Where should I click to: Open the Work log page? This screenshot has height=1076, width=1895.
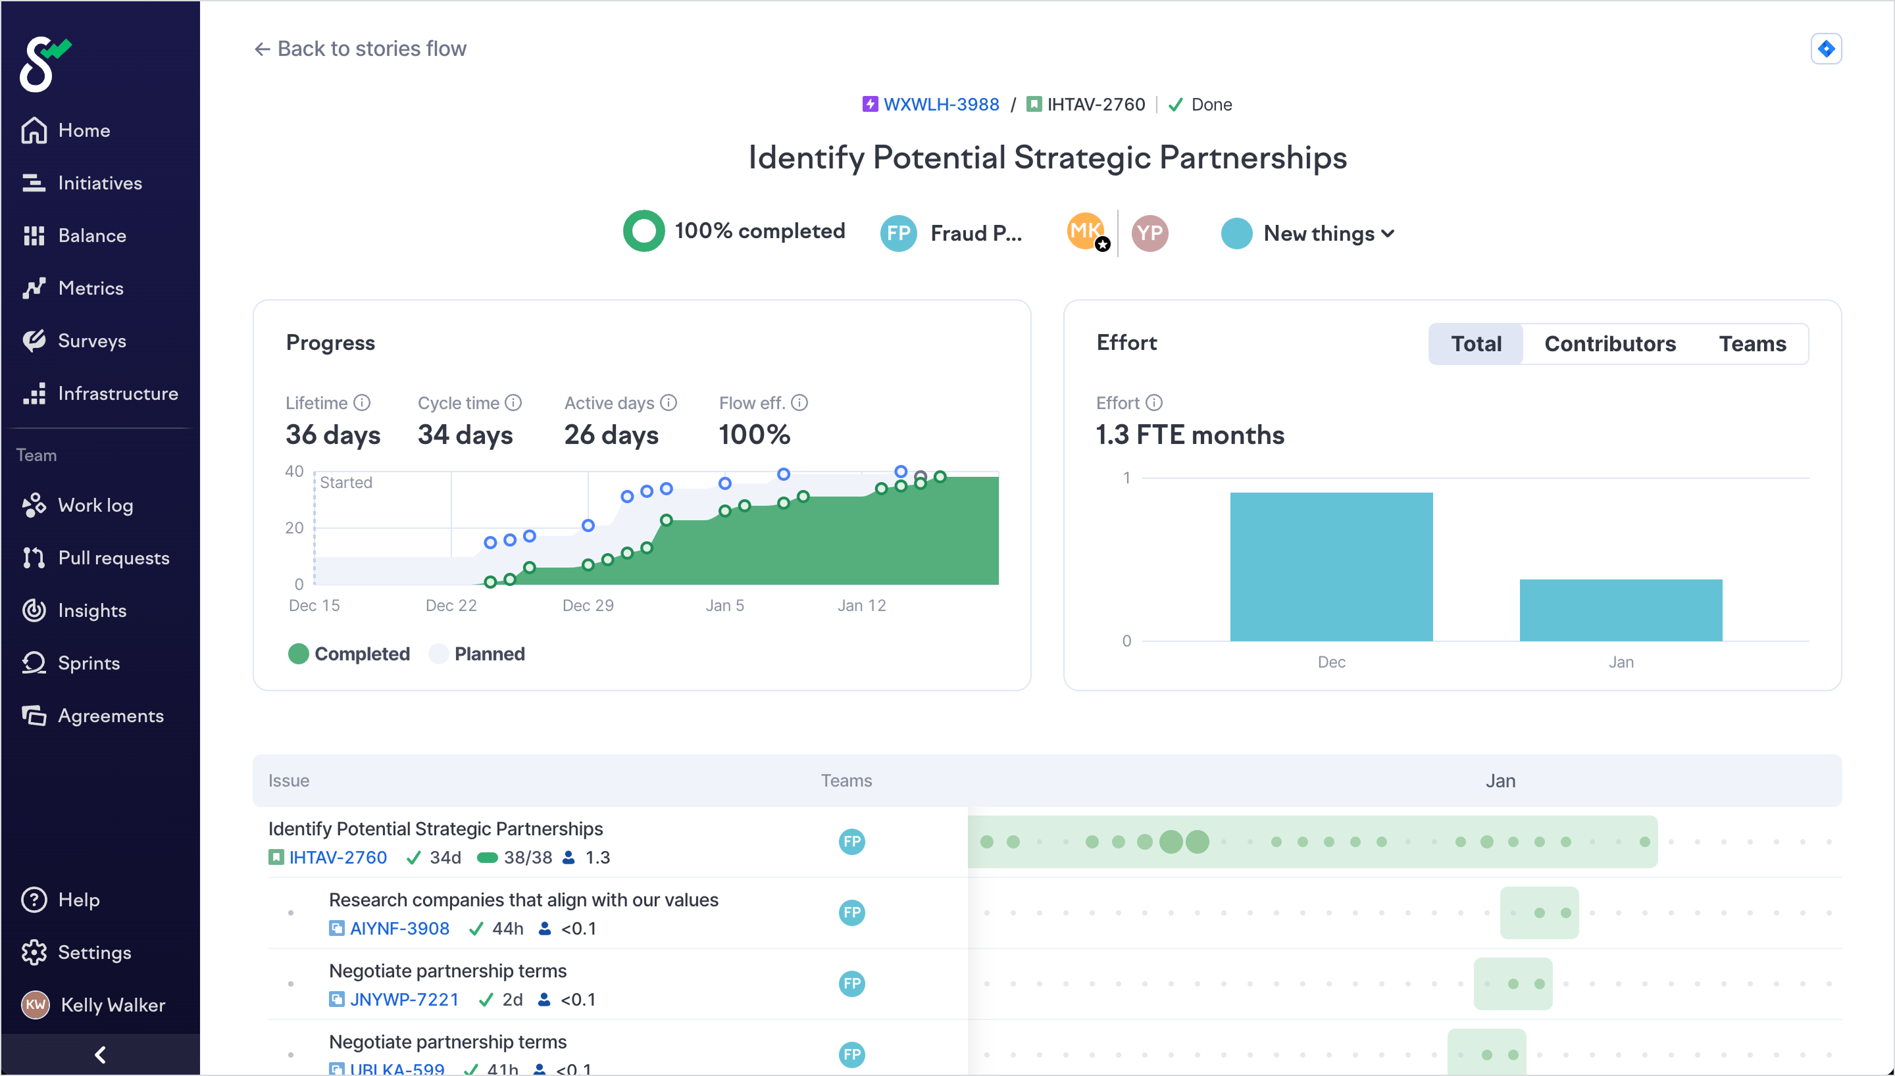coord(95,506)
